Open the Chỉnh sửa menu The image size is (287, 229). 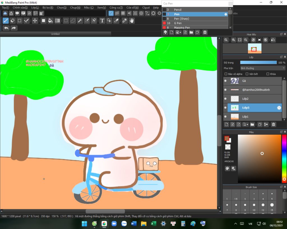click(20, 8)
